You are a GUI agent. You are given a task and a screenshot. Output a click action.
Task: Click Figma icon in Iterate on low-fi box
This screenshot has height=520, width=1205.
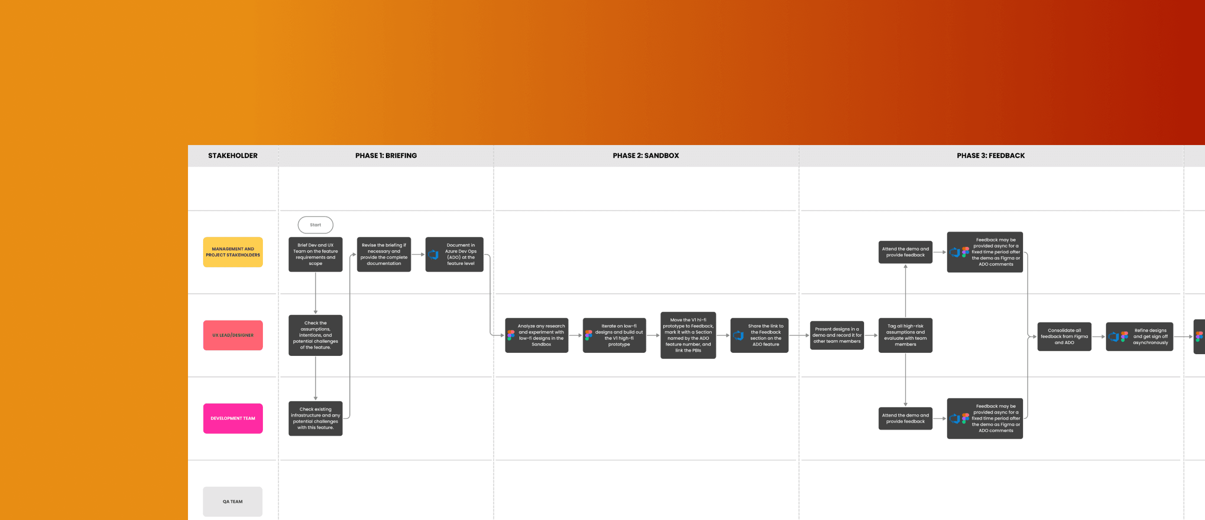589,335
